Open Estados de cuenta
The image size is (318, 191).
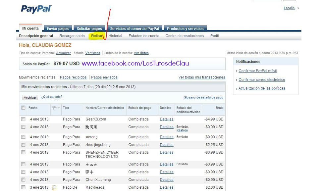[x=144, y=36]
